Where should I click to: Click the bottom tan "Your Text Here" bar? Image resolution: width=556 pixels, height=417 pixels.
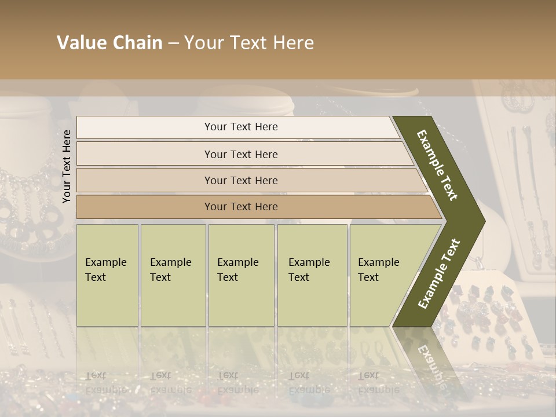pos(240,207)
